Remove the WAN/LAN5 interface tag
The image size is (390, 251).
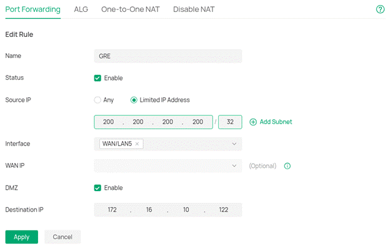click(x=137, y=144)
